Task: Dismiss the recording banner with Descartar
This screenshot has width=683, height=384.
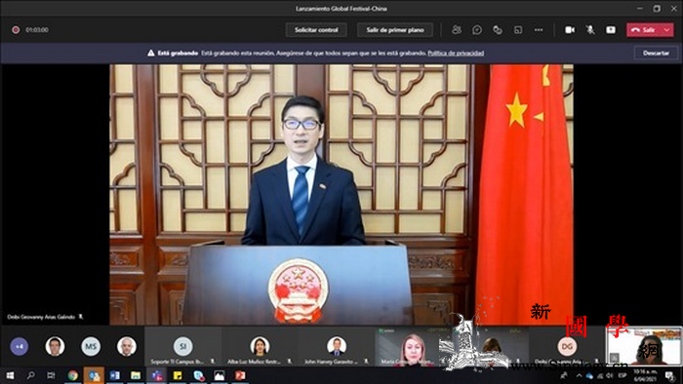Action: point(656,53)
